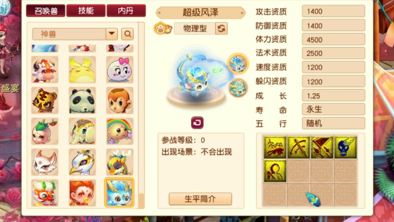Click the magnifier search icon
This screenshot has width=394, height=222.
pos(128,34)
